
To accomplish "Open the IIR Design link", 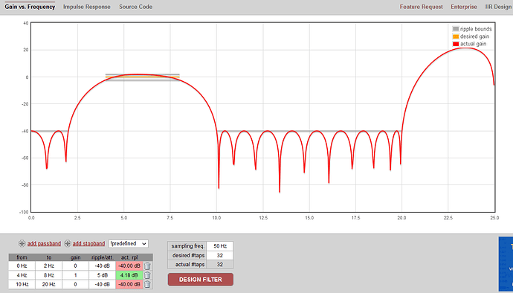I will (498, 7).
